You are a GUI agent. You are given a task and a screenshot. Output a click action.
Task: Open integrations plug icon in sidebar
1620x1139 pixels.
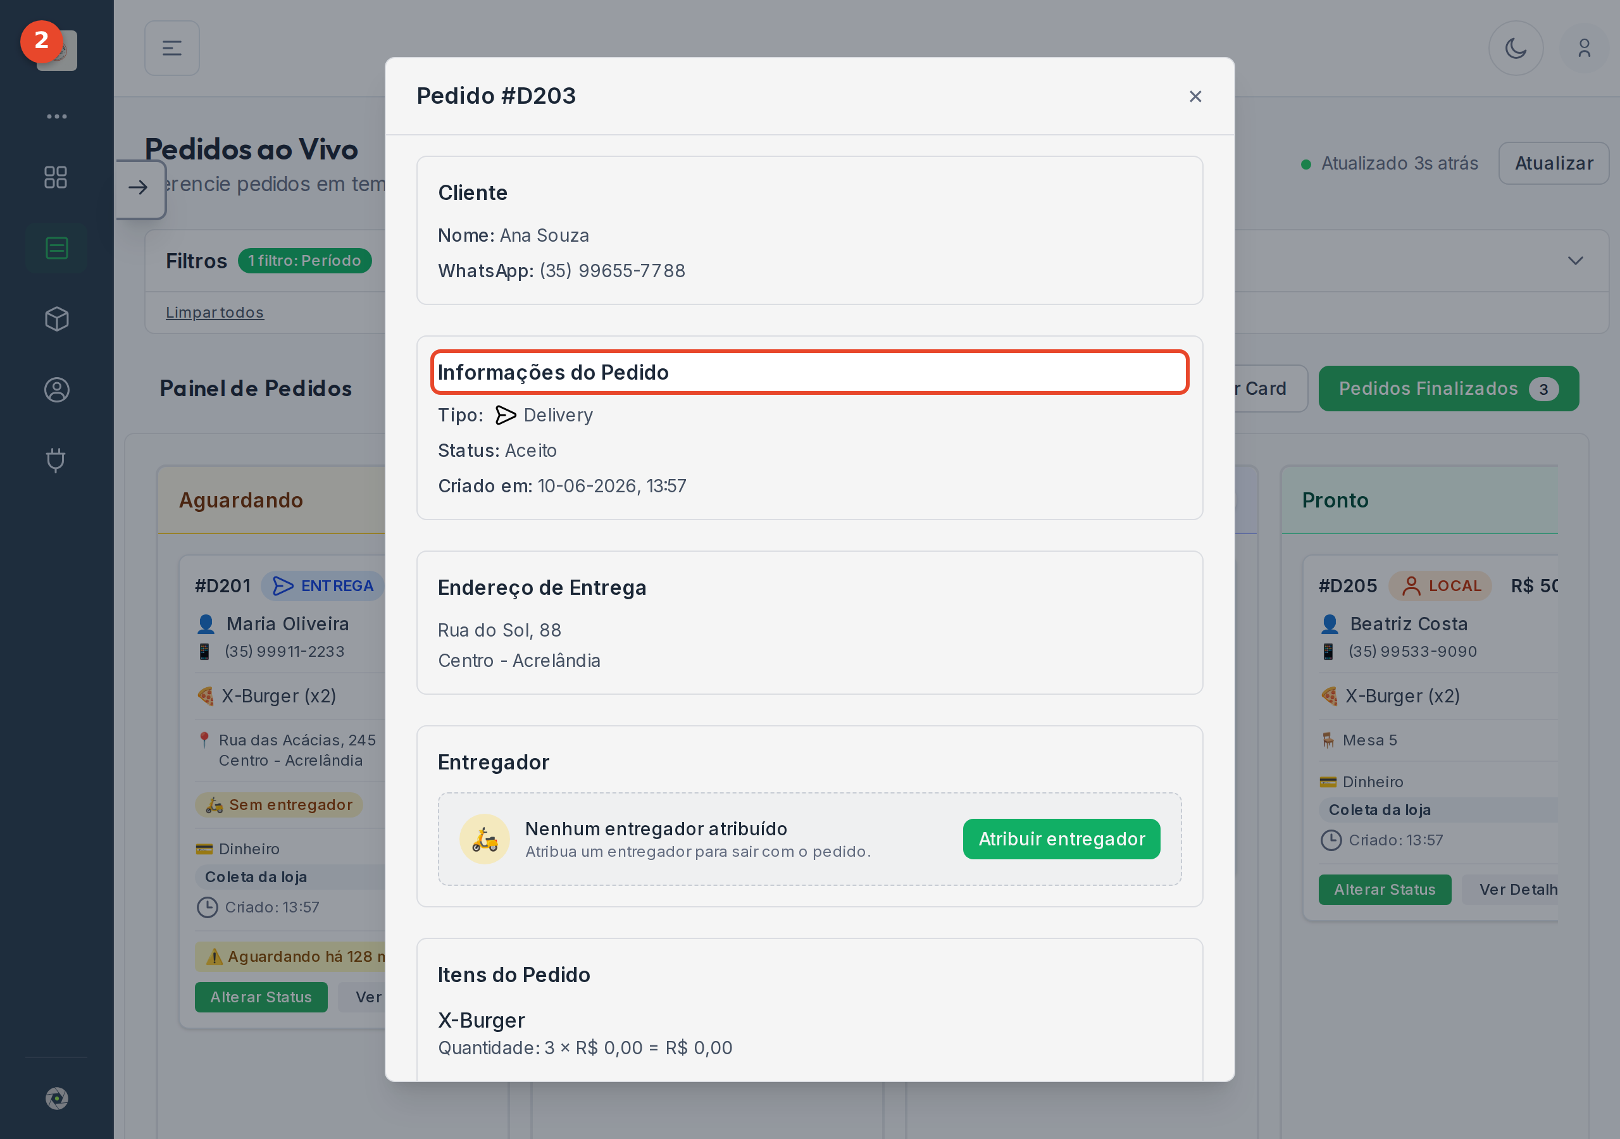tap(56, 460)
